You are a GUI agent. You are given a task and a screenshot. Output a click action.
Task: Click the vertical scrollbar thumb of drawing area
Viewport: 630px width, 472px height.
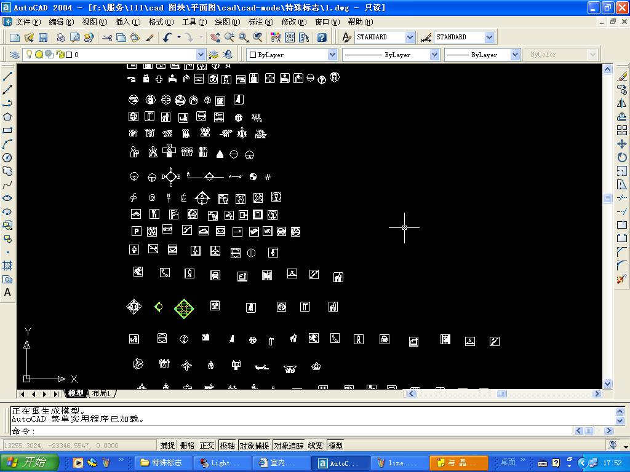pos(608,198)
